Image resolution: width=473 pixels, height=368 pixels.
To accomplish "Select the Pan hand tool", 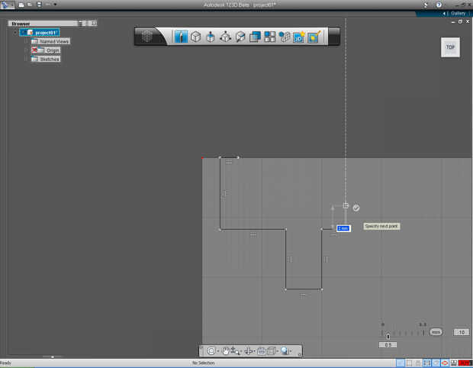I will pos(225,350).
